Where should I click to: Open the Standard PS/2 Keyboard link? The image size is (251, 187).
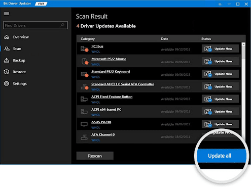(111, 72)
